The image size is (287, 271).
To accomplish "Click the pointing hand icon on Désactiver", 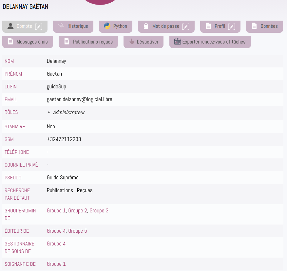I will pos(132,42).
